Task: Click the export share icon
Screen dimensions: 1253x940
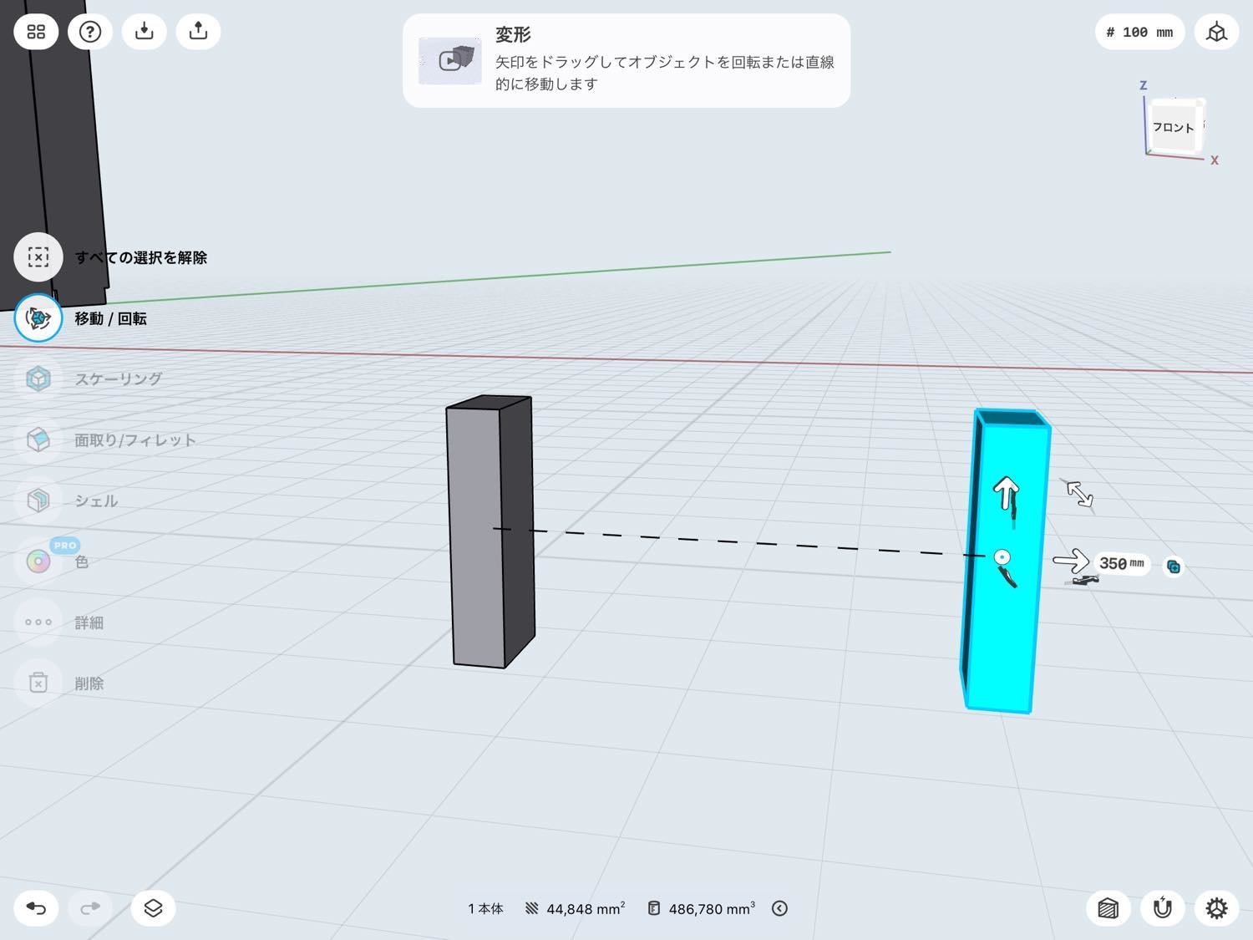Action: pos(198,32)
